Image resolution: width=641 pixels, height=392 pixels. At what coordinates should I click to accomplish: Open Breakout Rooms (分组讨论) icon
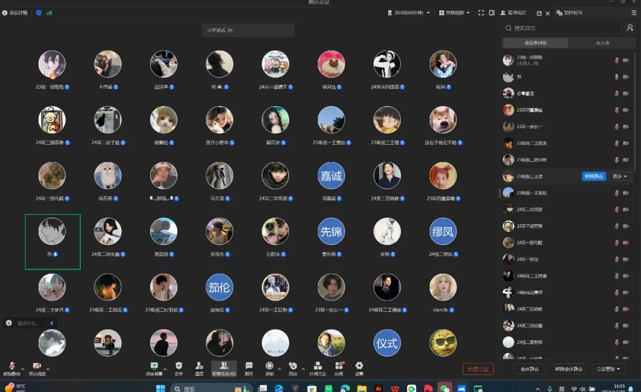coord(318,366)
